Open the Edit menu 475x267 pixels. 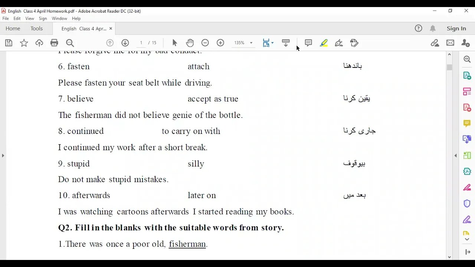pos(17,19)
